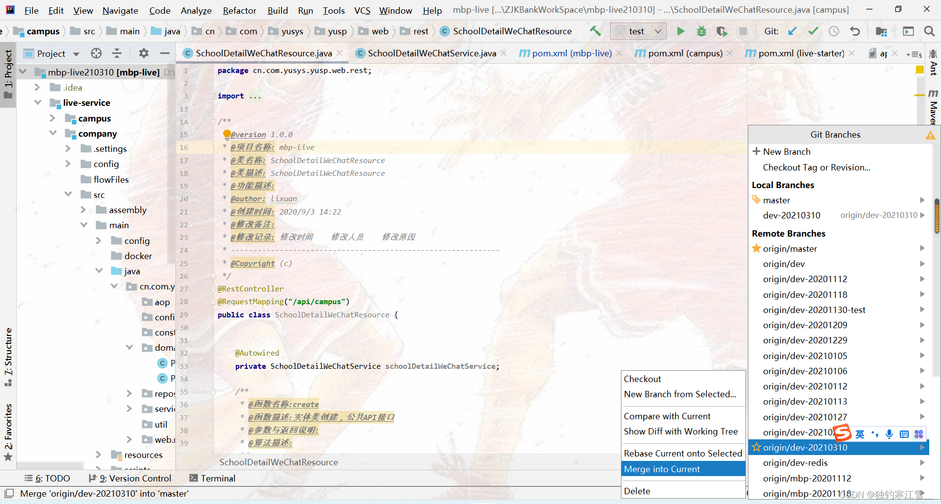Open the Sogou soft keyboard icon
The width and height of the screenshot is (941, 504).
pos(904,434)
